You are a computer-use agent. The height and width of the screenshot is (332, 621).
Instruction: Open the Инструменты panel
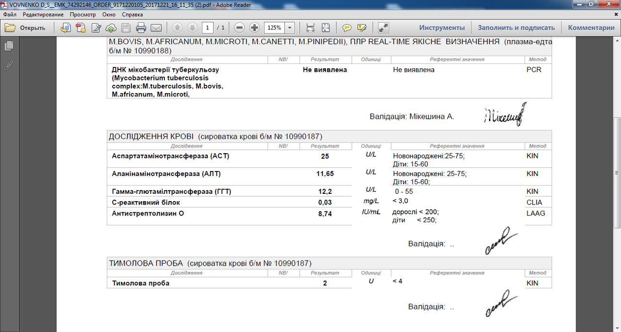pos(442,28)
